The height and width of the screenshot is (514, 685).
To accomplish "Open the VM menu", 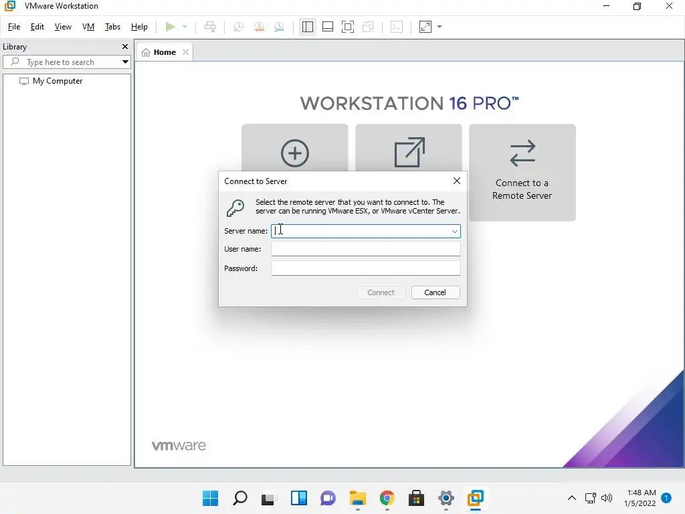I will click(88, 27).
